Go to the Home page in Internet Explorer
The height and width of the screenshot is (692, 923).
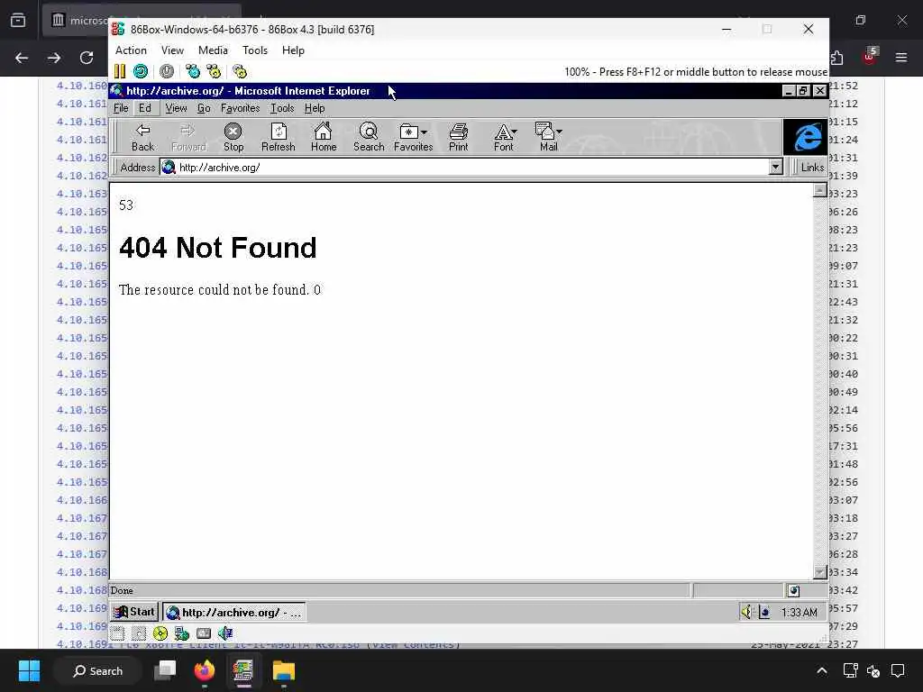click(x=324, y=137)
